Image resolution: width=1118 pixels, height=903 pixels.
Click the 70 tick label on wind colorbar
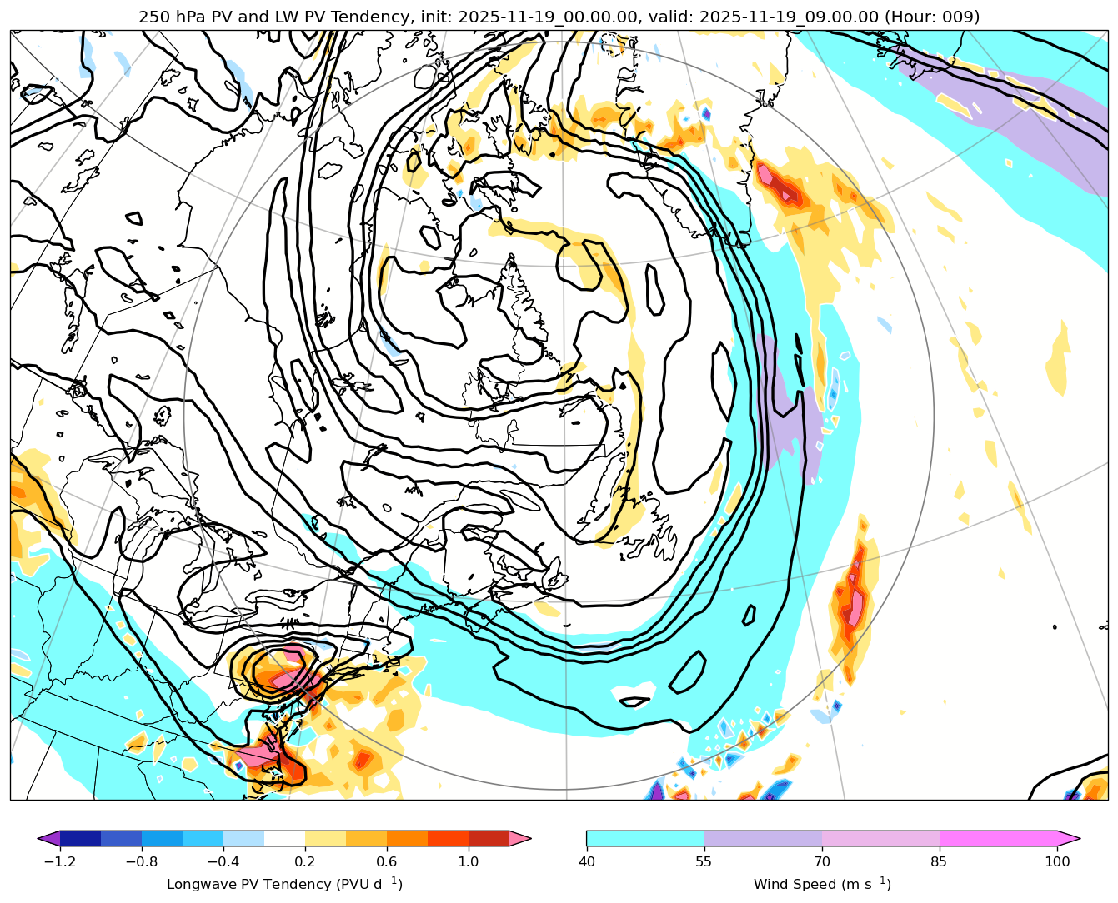[822, 861]
